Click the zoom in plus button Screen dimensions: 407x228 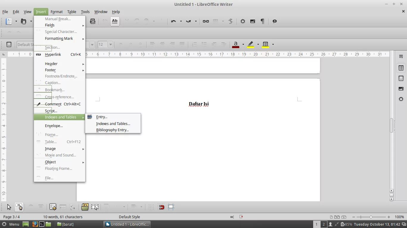click(x=389, y=217)
